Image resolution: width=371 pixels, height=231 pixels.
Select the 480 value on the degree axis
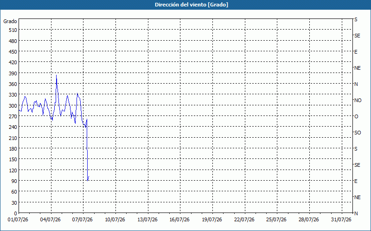(13, 41)
